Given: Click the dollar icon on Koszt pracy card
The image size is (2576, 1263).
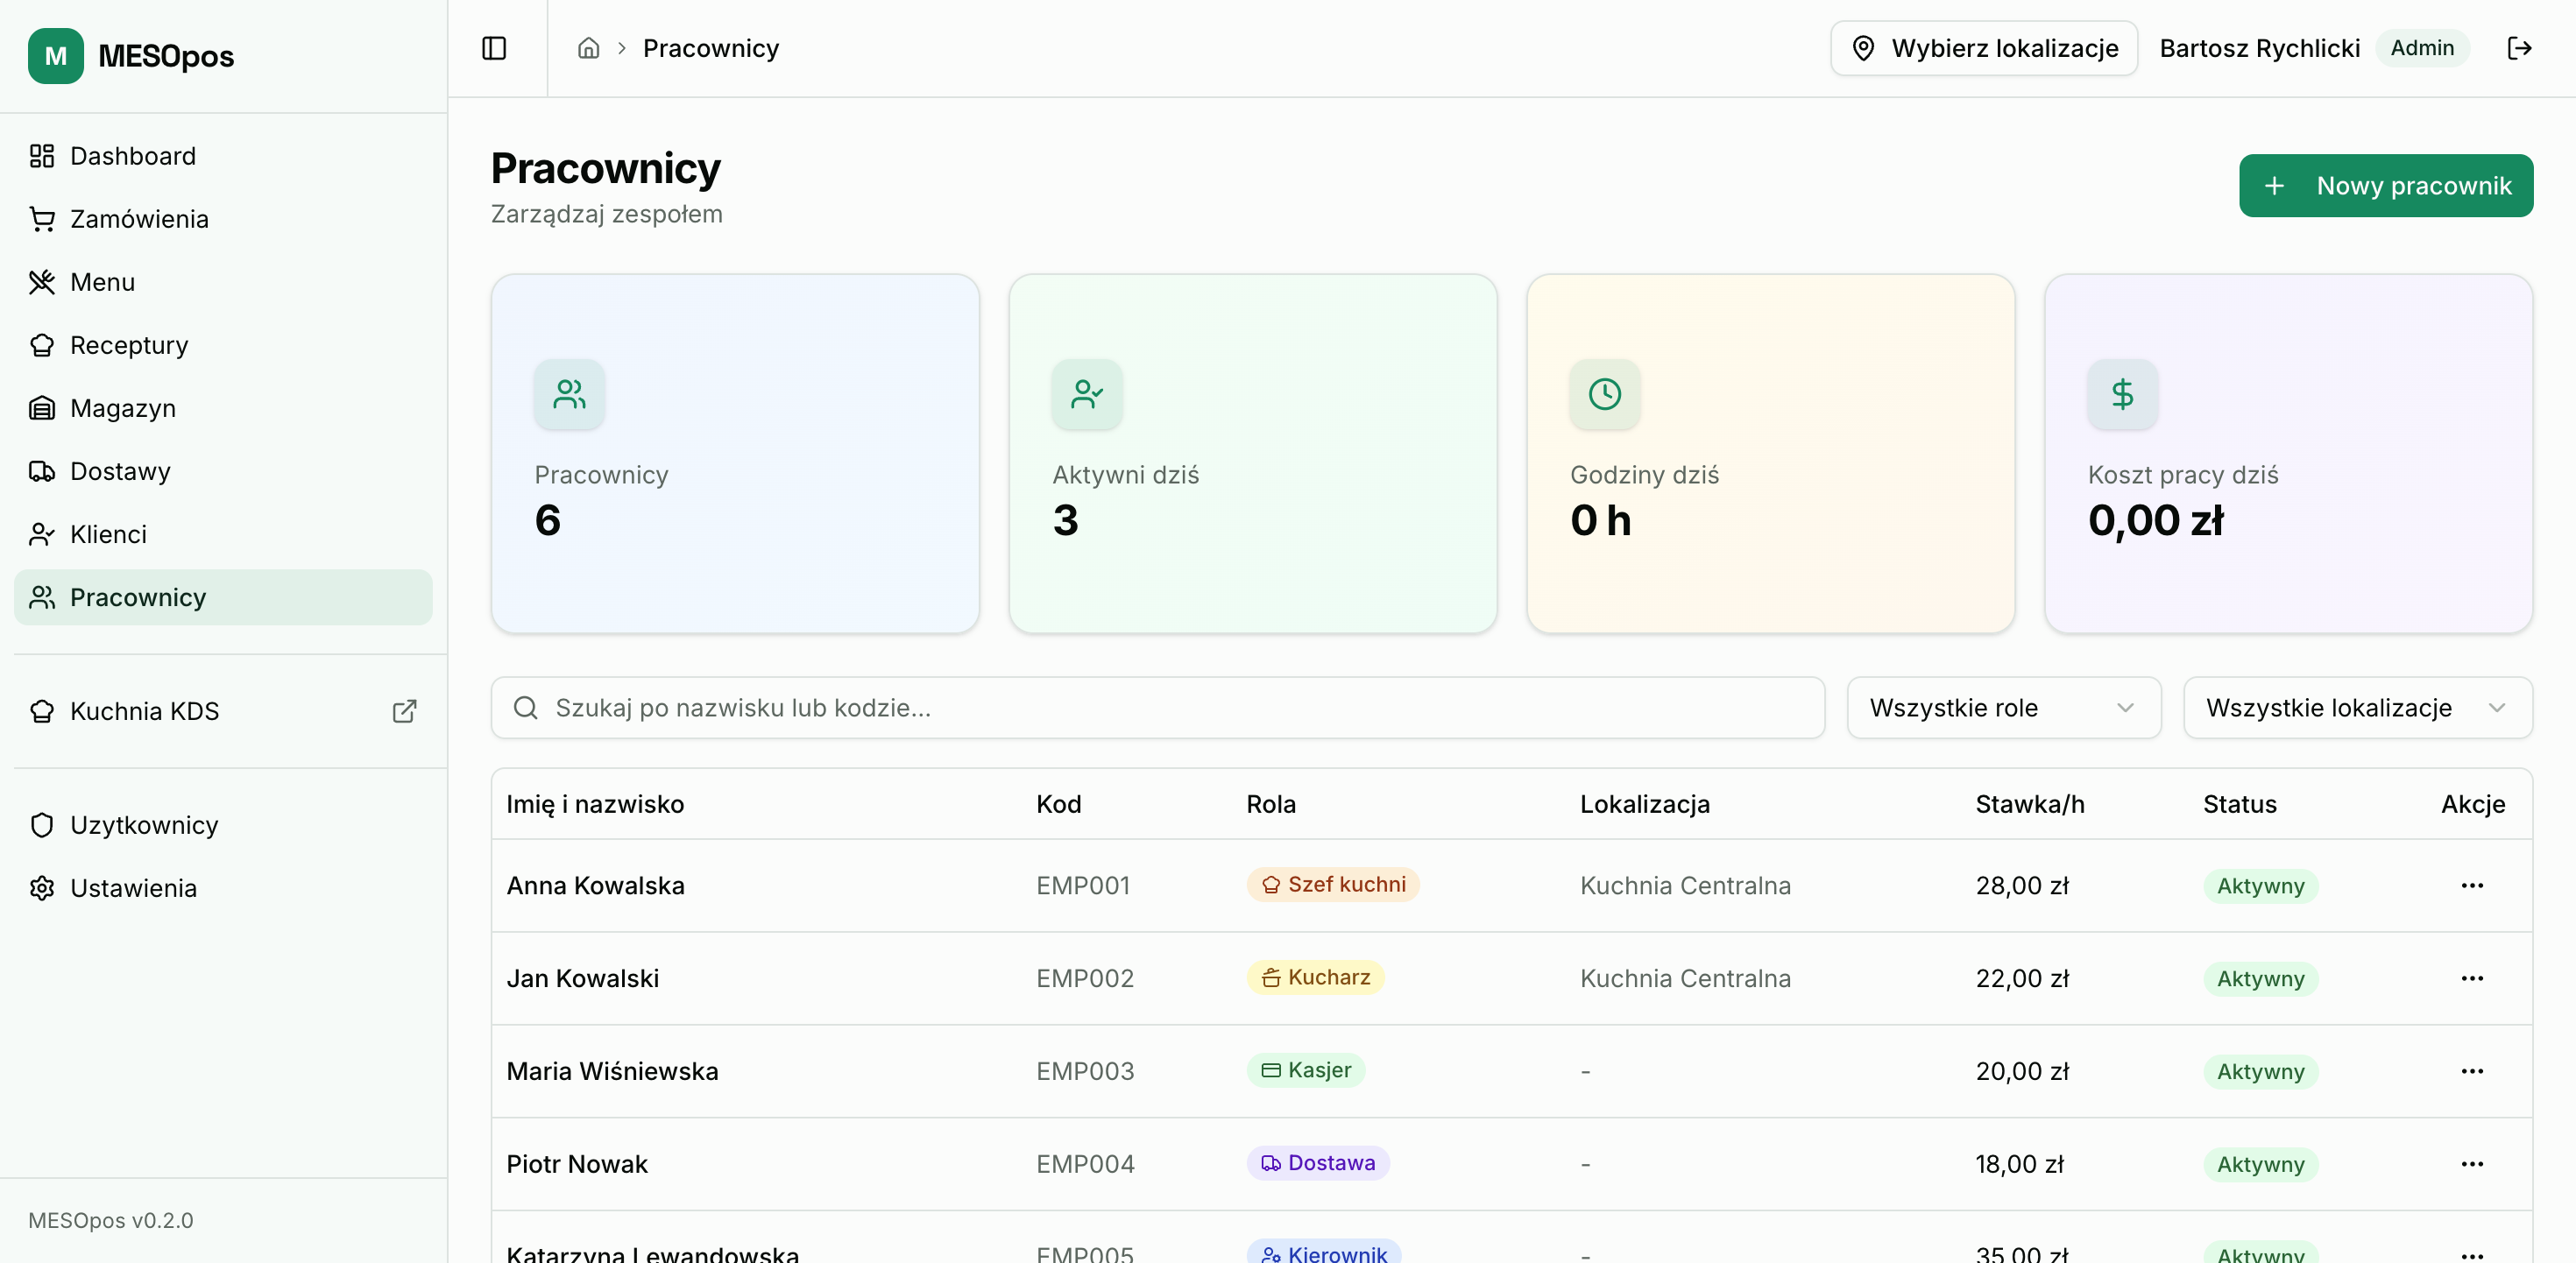Looking at the screenshot, I should tap(2122, 394).
